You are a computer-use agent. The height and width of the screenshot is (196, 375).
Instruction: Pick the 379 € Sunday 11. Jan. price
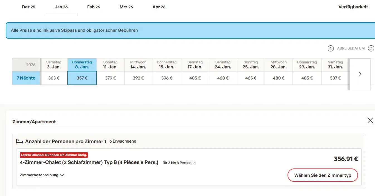[x=110, y=78]
